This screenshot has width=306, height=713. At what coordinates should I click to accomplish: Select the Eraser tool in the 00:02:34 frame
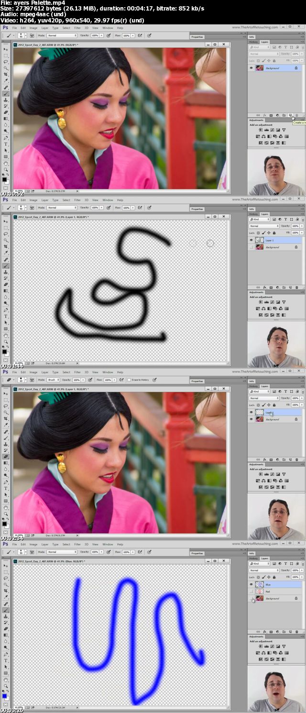[6, 456]
